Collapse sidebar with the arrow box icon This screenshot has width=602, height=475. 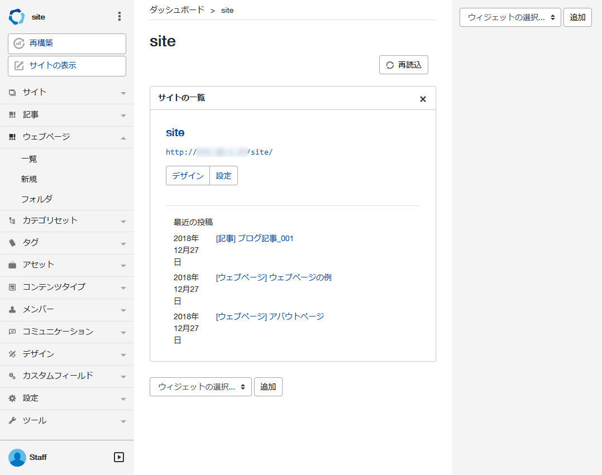pyautogui.click(x=119, y=457)
